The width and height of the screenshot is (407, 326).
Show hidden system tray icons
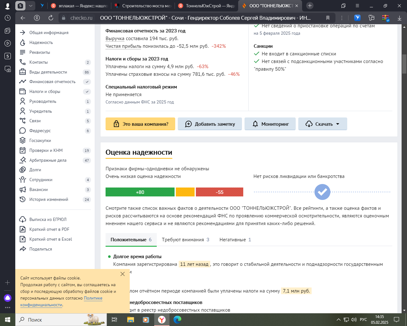pyautogui.click(x=339, y=320)
